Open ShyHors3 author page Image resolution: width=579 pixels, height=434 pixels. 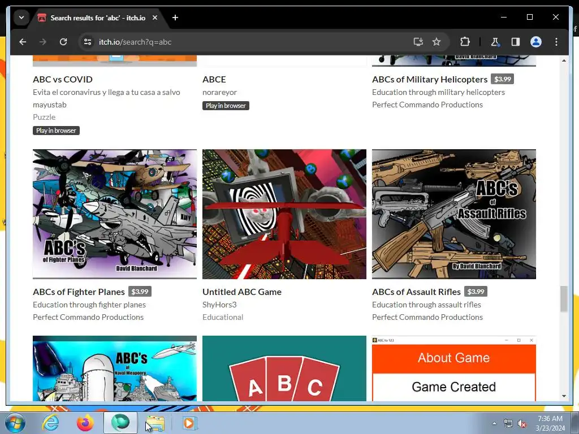(219, 305)
